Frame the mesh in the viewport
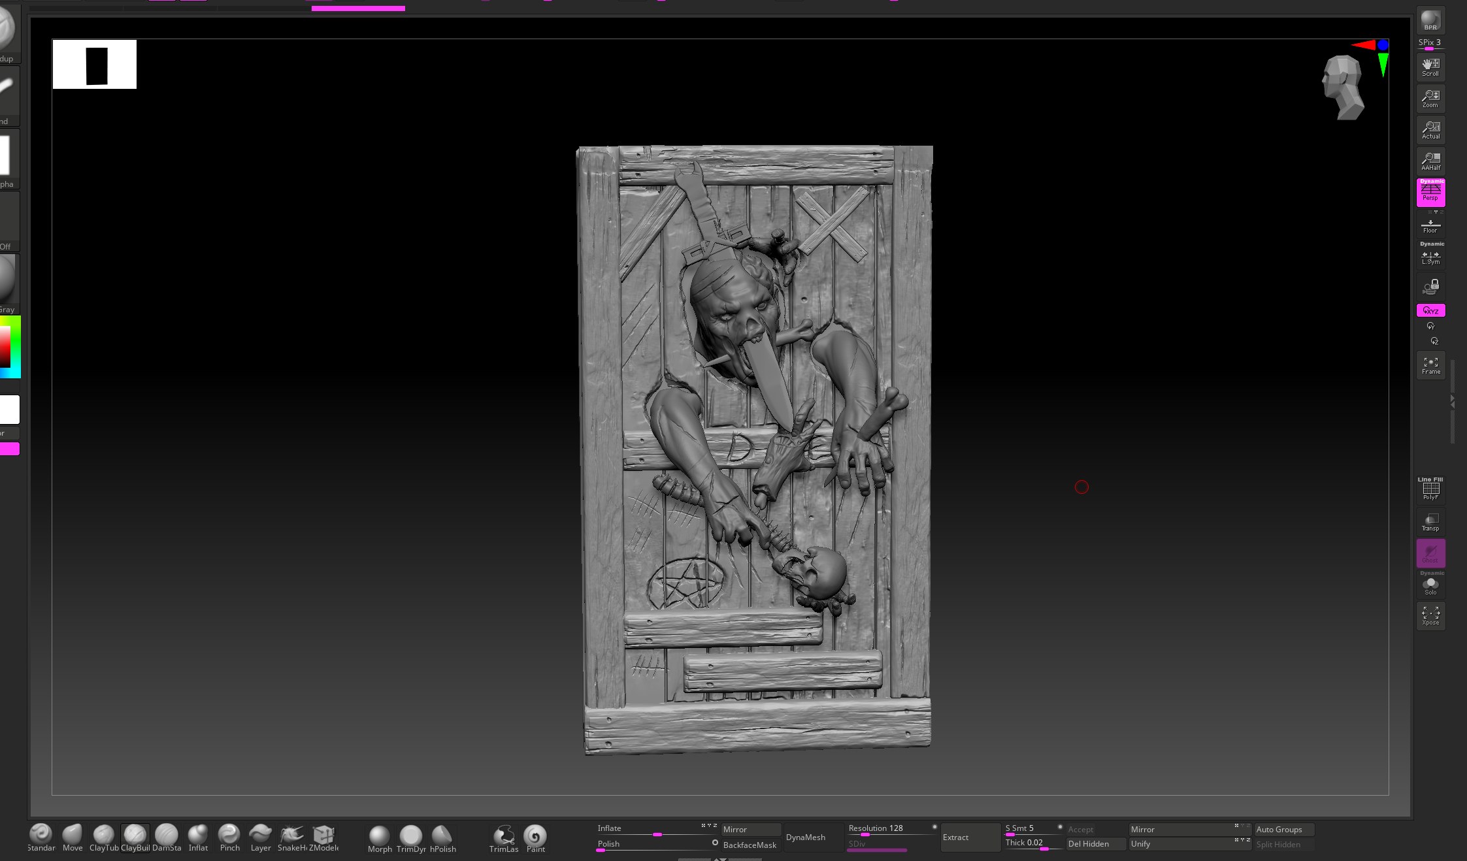1467x861 pixels. tap(1430, 365)
